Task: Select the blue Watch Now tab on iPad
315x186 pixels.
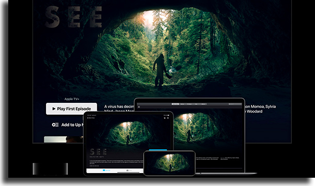Action: (x=106, y=171)
